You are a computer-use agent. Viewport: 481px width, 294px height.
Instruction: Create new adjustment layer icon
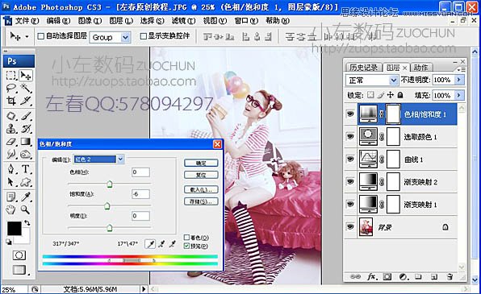[403, 277]
